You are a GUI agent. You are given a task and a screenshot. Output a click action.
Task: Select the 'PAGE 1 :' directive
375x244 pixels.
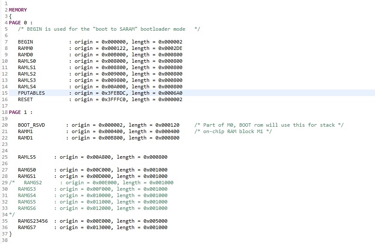tap(21, 112)
